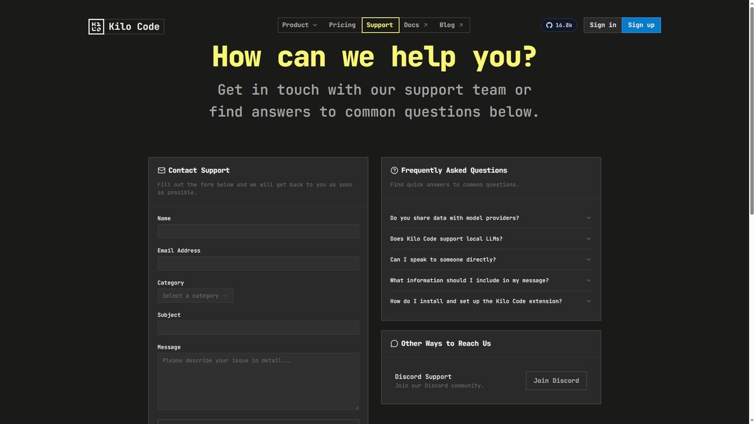
Task: Click the Kilo Code logo icon
Action: [x=96, y=26]
